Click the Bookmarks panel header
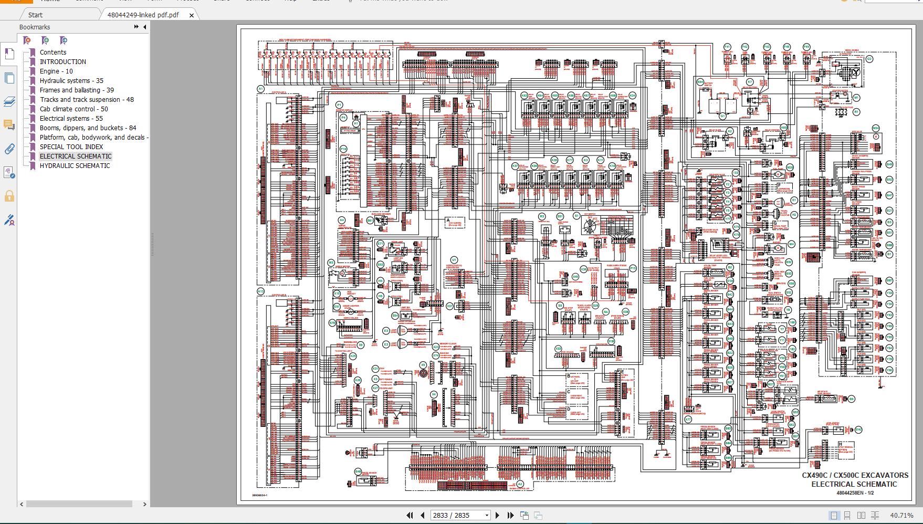Screen dimensions: 923x524 [35, 27]
